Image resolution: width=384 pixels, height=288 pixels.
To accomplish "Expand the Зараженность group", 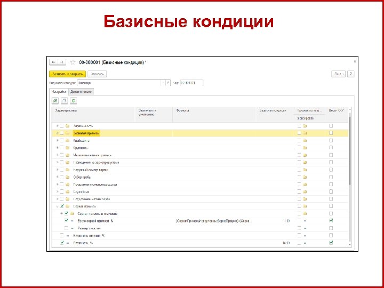I will [57, 126].
